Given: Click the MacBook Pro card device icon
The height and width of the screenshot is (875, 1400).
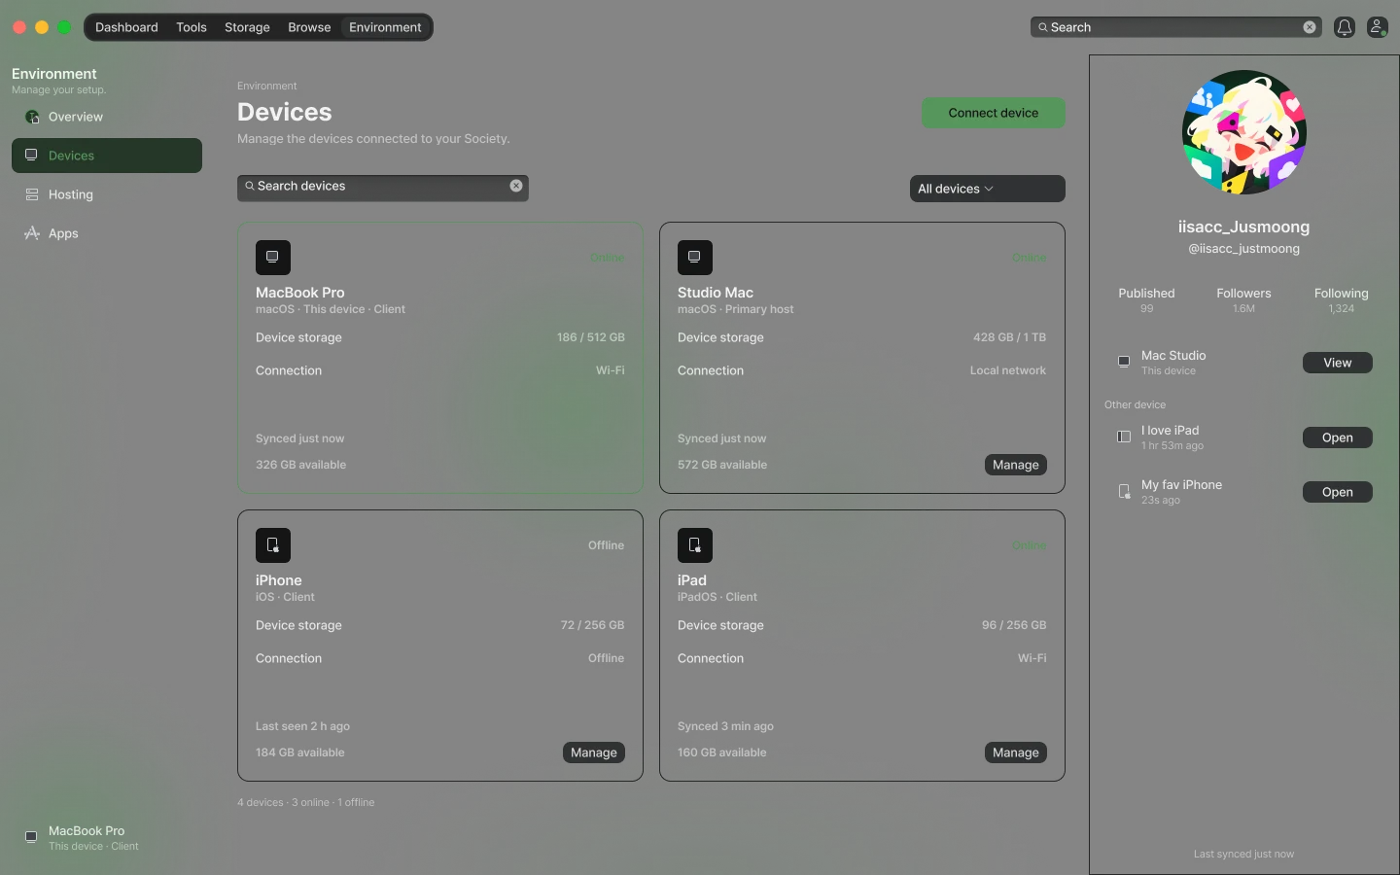Looking at the screenshot, I should [x=273, y=258].
